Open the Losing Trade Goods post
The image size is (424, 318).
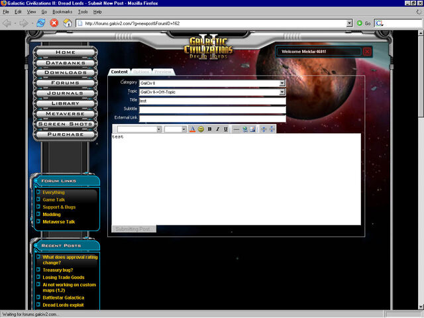(x=64, y=277)
